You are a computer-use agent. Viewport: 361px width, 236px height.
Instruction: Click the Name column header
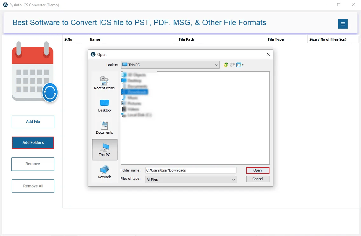pyautogui.click(x=132, y=39)
